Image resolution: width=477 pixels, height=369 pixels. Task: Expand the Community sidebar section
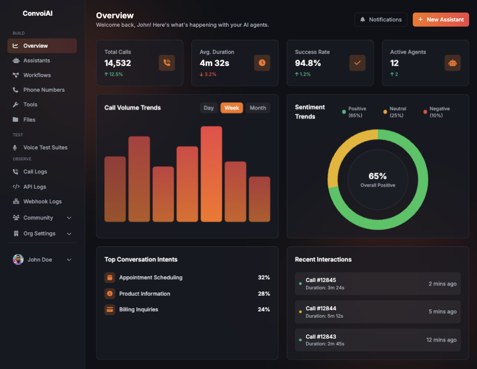(x=69, y=218)
